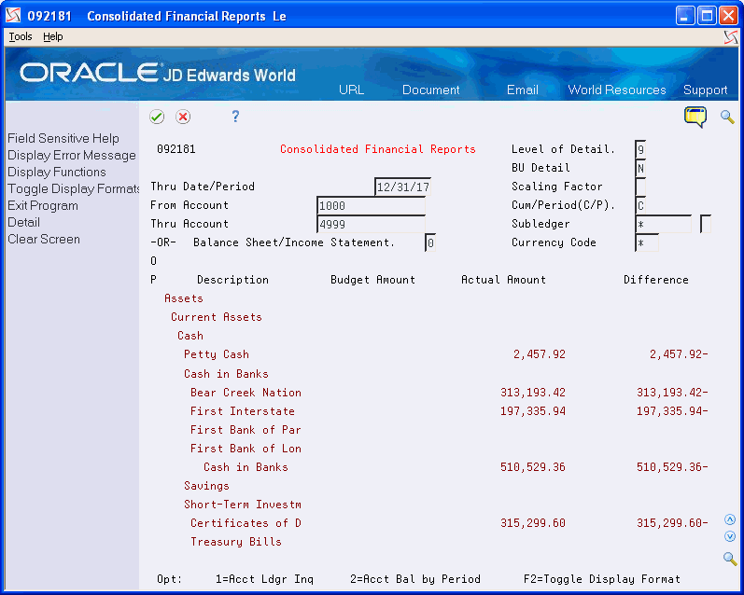Open the Help menu

tap(52, 36)
